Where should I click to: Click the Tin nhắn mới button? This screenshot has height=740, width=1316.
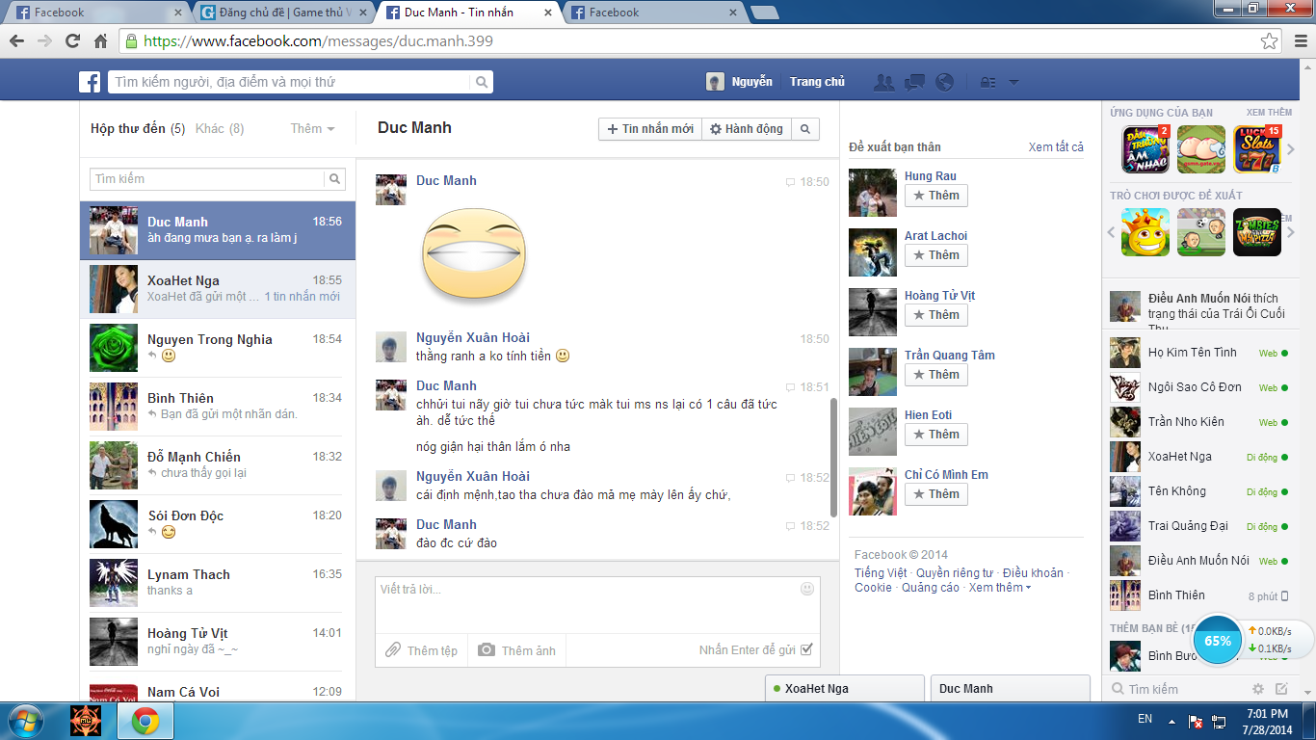pyautogui.click(x=650, y=128)
